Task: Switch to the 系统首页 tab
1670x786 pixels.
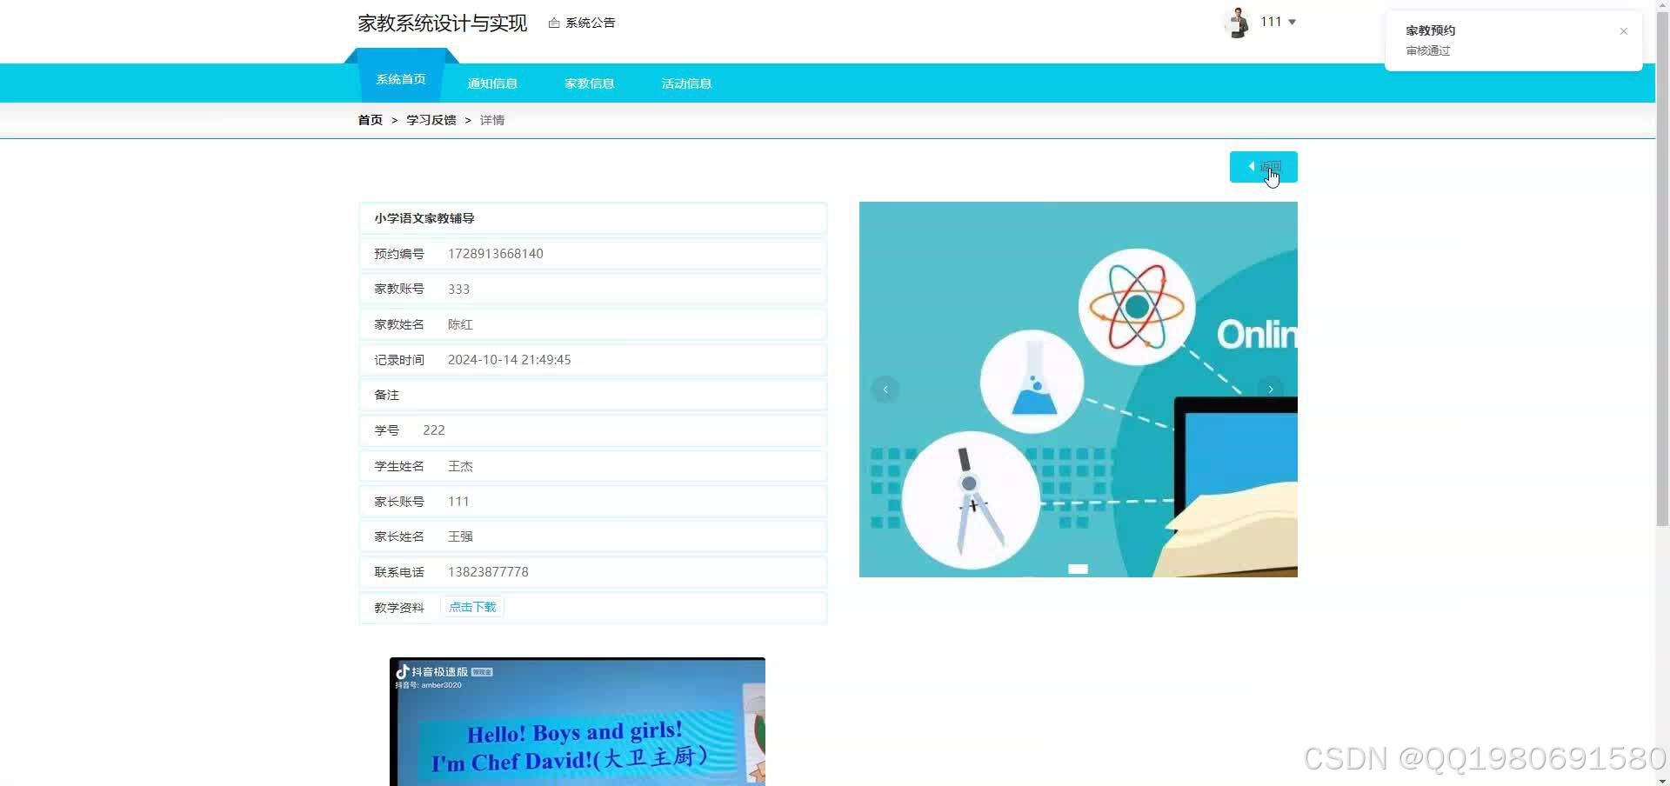Action: point(401,77)
